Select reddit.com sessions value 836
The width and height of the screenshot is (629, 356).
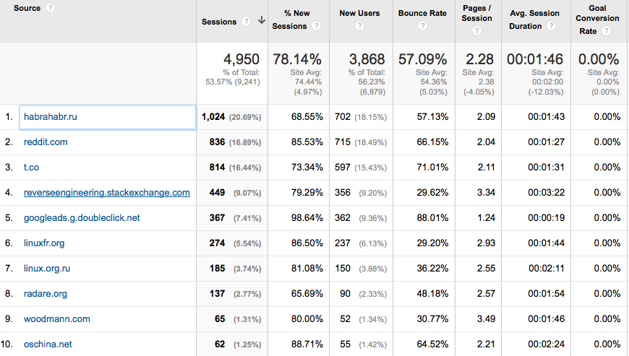[217, 142]
